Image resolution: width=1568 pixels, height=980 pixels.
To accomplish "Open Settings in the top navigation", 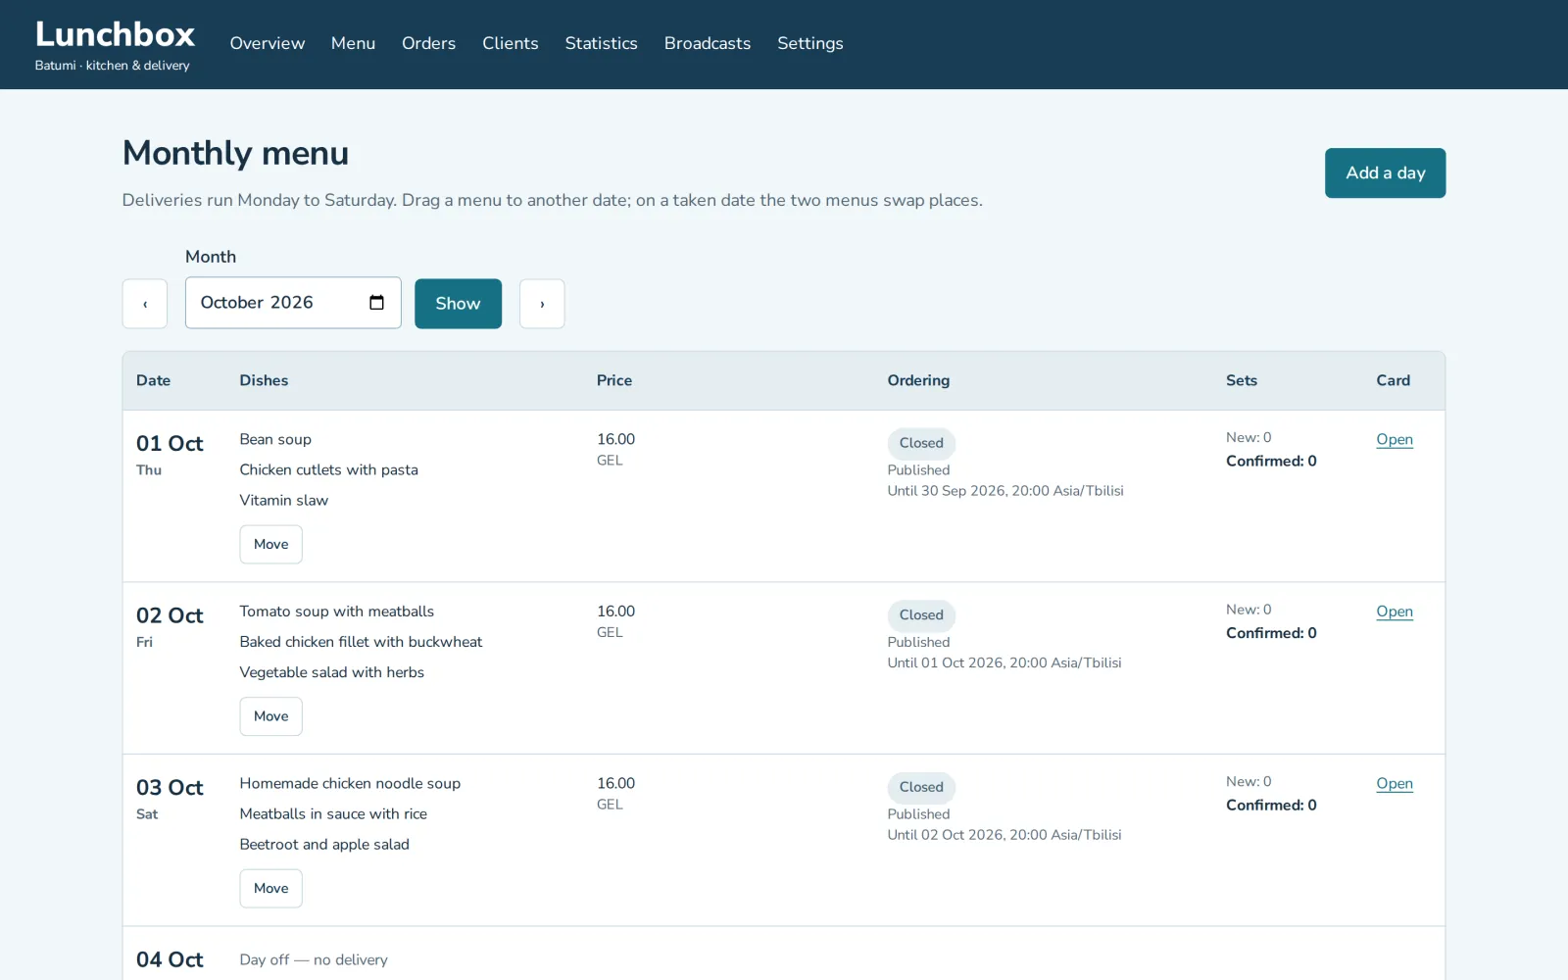I will pyautogui.click(x=810, y=43).
